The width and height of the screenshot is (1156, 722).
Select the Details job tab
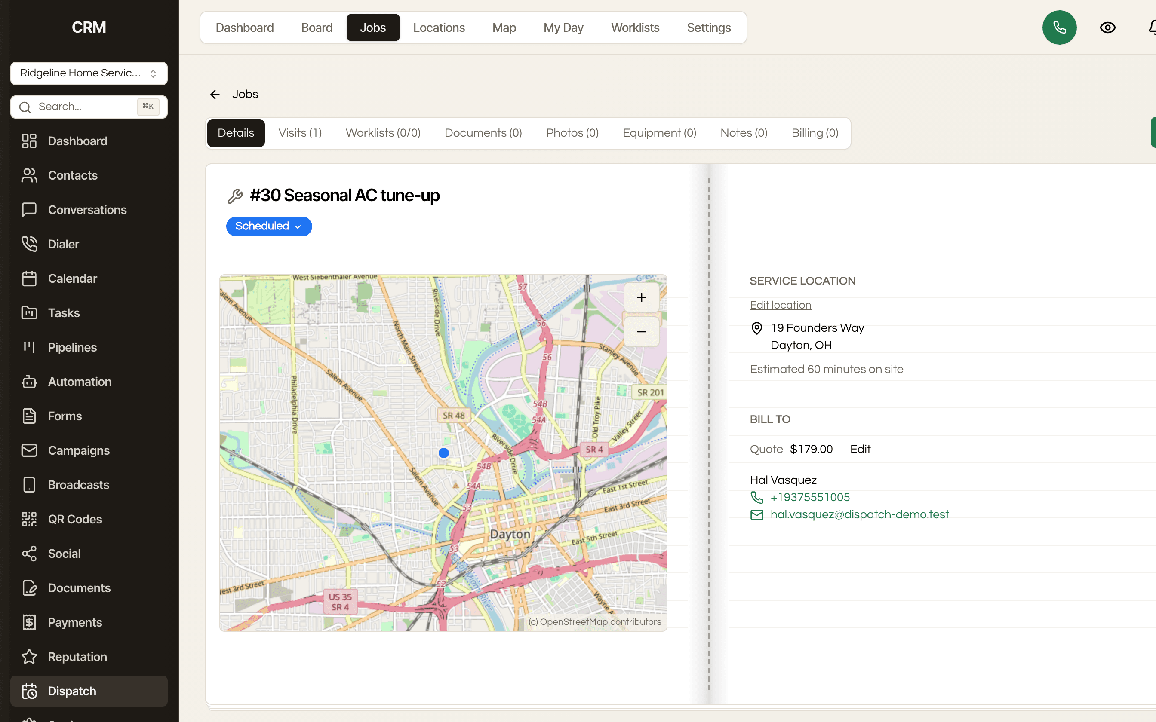[x=236, y=133]
